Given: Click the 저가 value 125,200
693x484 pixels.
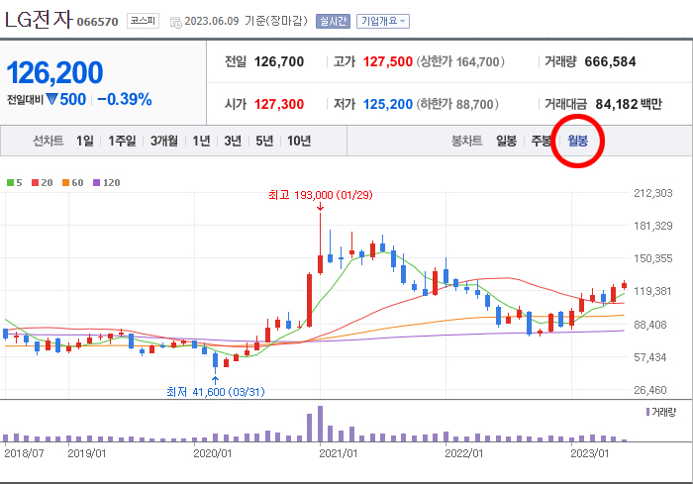Looking at the screenshot, I should click(388, 104).
